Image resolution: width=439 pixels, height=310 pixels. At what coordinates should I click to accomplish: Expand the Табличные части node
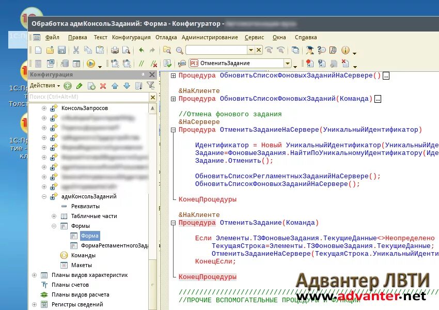point(54,216)
